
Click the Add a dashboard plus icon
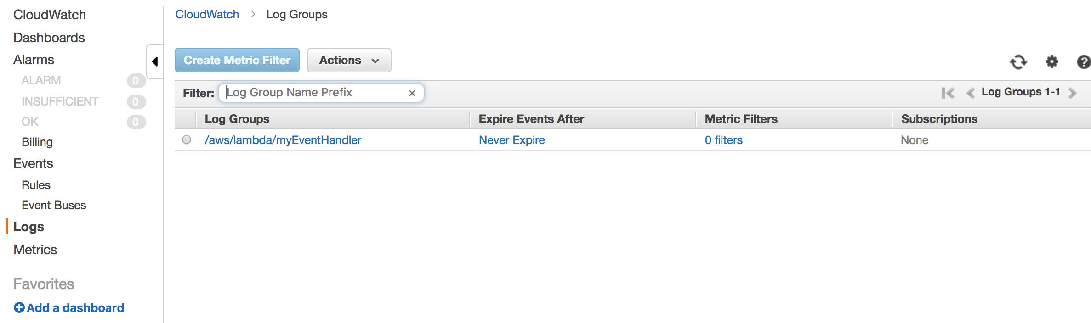pyautogui.click(x=18, y=307)
